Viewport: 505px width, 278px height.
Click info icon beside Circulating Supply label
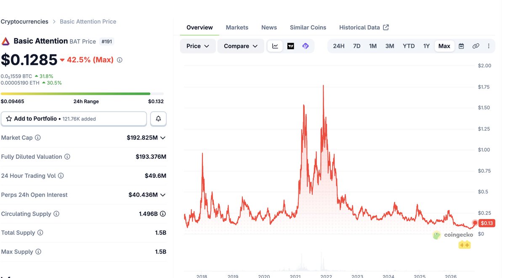coord(56,214)
